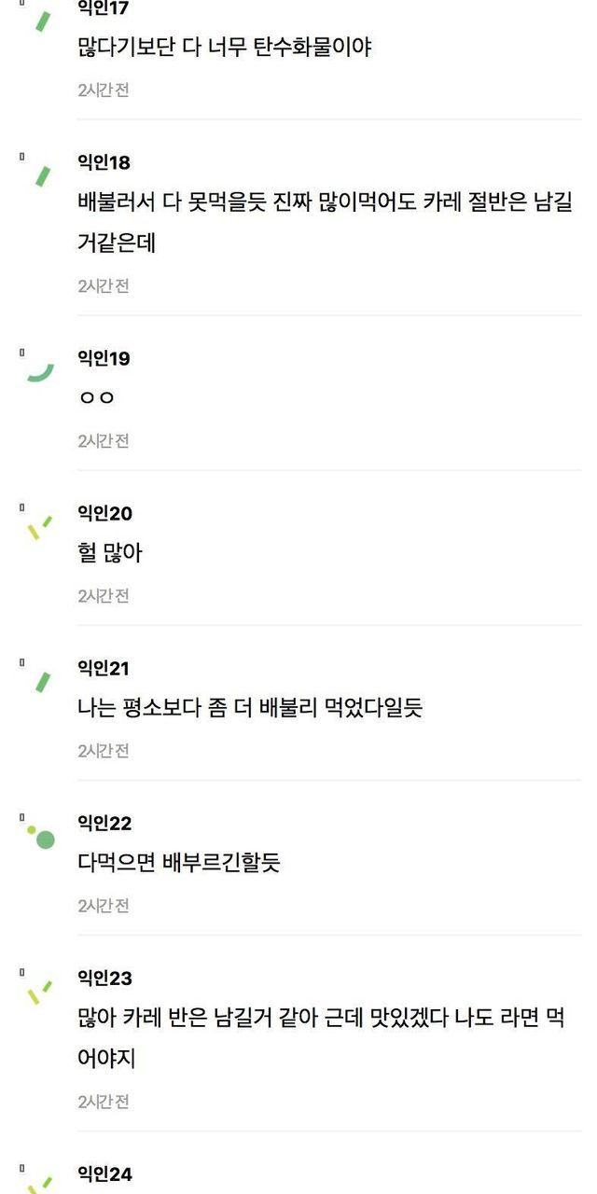Tap the comment "많다기보단 다 너무 탄수화물이야"
The width and height of the screenshot is (597, 1194).
(224, 48)
